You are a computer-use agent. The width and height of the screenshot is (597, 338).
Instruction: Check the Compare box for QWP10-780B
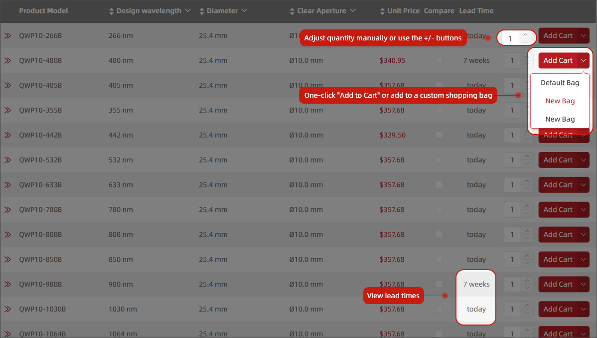point(439,210)
